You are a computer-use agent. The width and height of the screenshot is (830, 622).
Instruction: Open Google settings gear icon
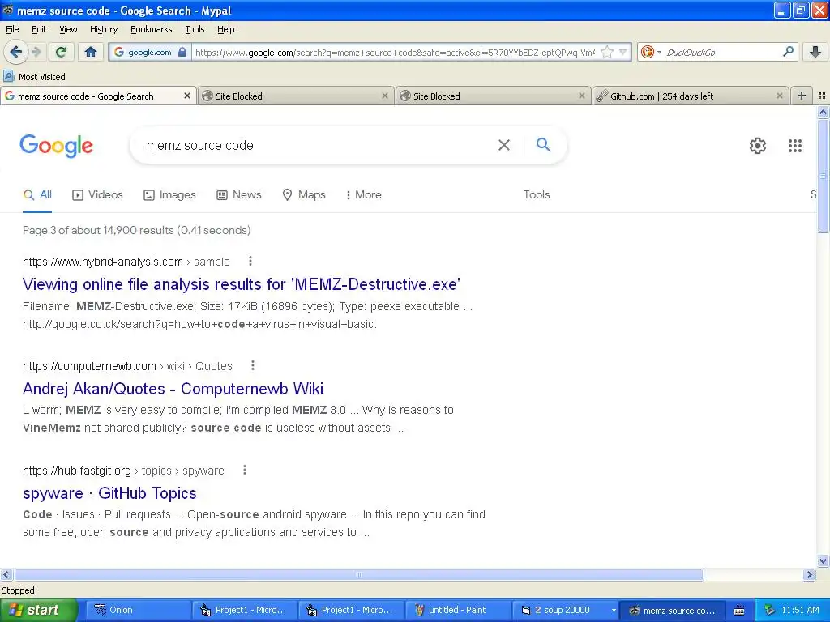click(x=758, y=146)
